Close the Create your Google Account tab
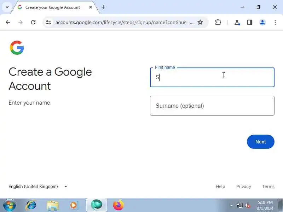The width and height of the screenshot is (283, 212). [91, 7]
